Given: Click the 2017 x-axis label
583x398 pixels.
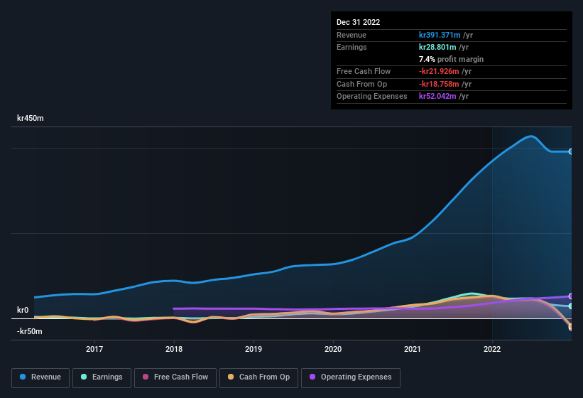Looking at the screenshot, I should coord(94,349).
